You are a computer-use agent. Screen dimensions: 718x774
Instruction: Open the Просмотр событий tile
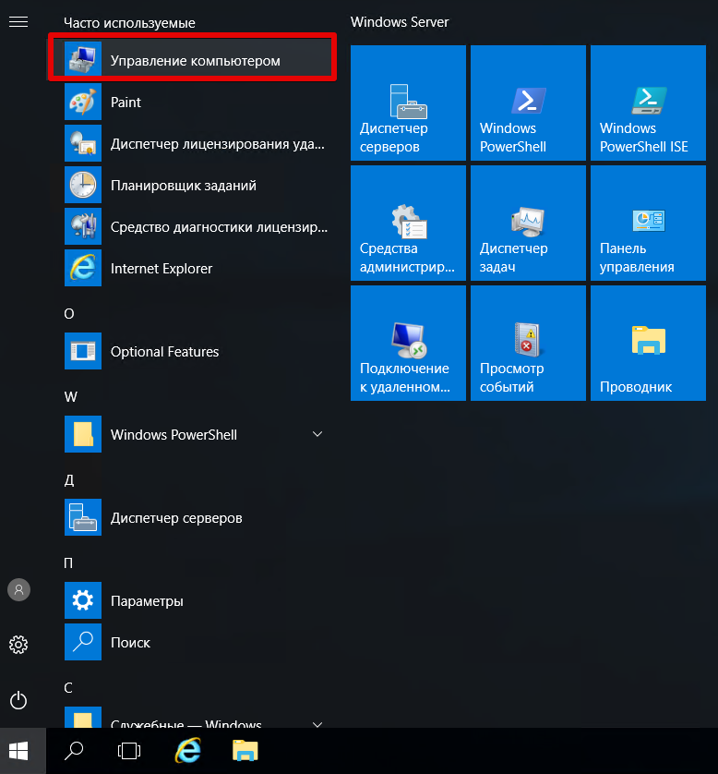point(528,343)
